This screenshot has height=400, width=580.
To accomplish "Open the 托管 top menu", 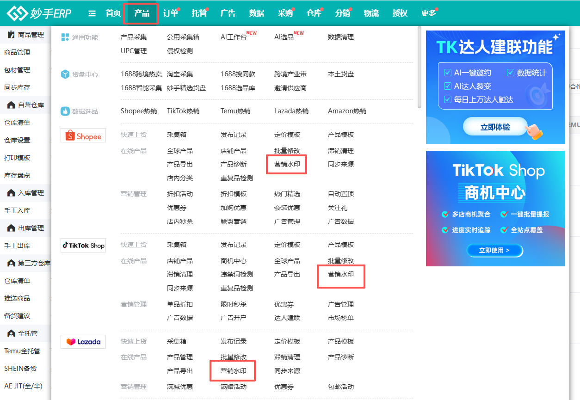I will pyautogui.click(x=199, y=13).
